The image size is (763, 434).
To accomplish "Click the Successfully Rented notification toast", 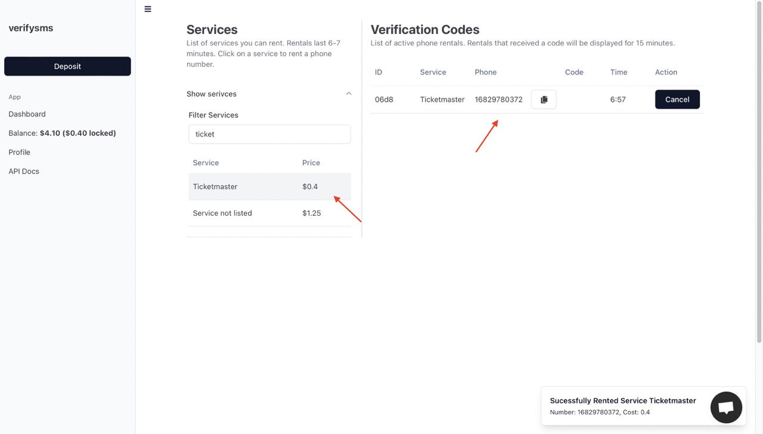I will tap(623, 406).
